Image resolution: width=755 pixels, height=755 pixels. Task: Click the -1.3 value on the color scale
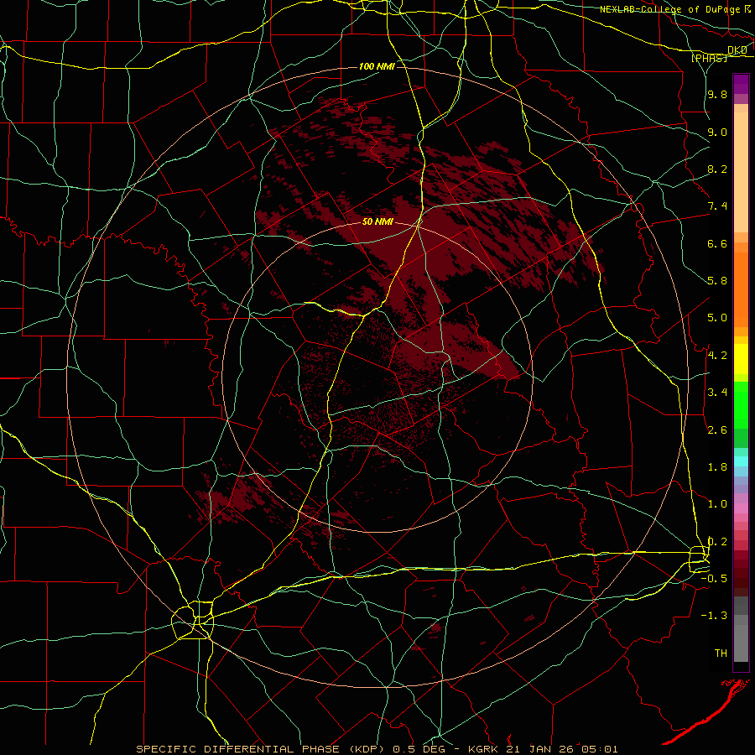click(714, 616)
